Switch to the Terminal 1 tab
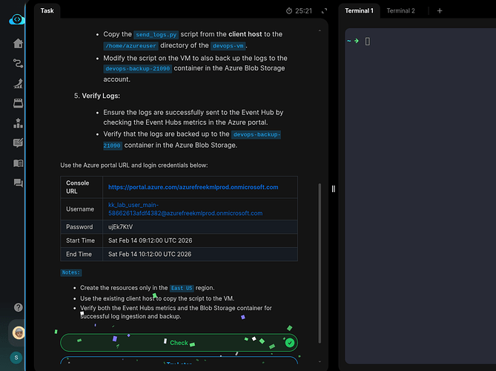Image resolution: width=496 pixels, height=371 pixels. [x=360, y=11]
